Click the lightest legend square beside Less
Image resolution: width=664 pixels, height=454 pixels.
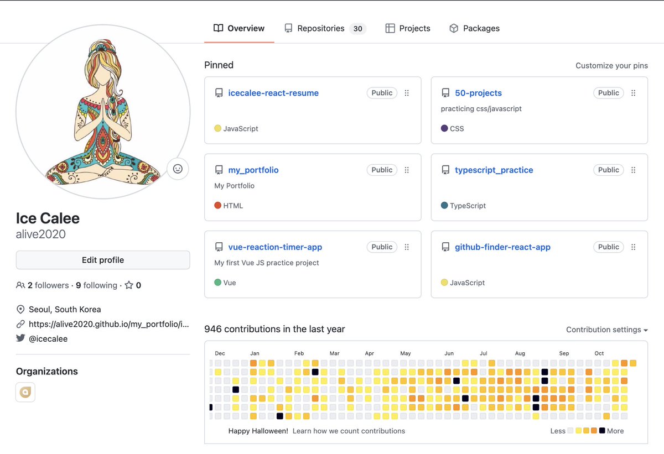click(570, 430)
